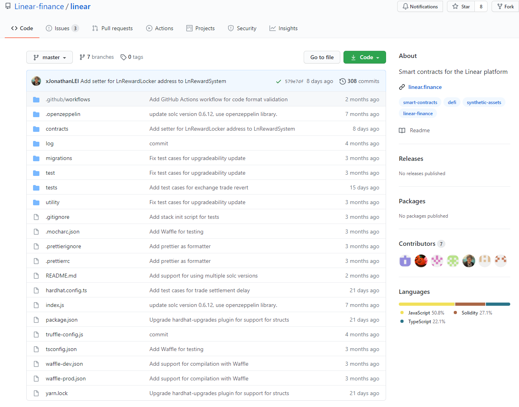519x407 pixels.
Task: Star the repository
Action: pyautogui.click(x=461, y=6)
